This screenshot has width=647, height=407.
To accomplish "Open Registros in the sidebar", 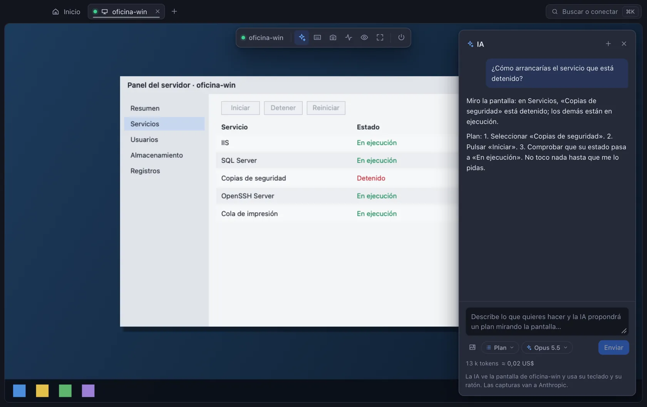I will (x=164, y=171).
